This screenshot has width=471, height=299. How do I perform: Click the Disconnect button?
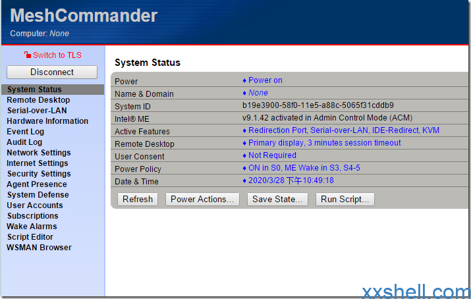pyautogui.click(x=52, y=72)
